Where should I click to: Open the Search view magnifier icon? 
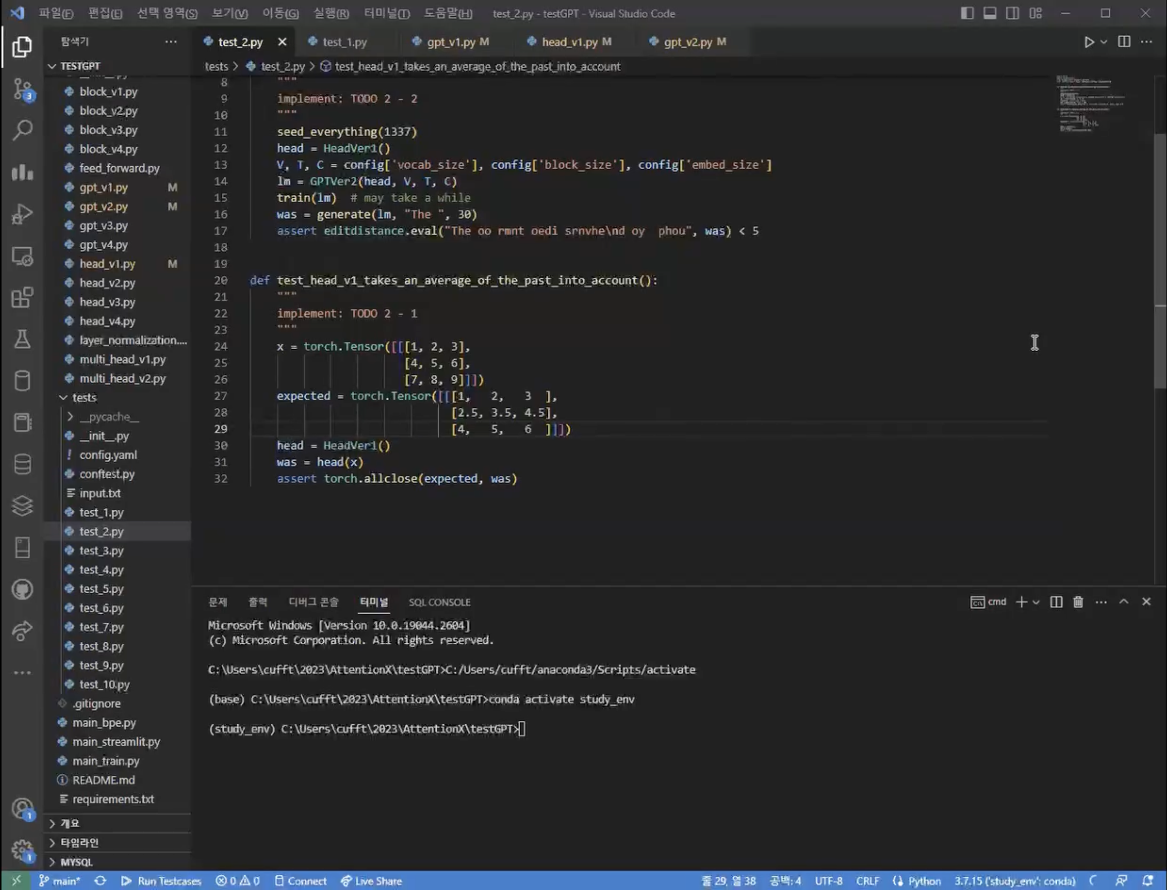click(x=22, y=131)
